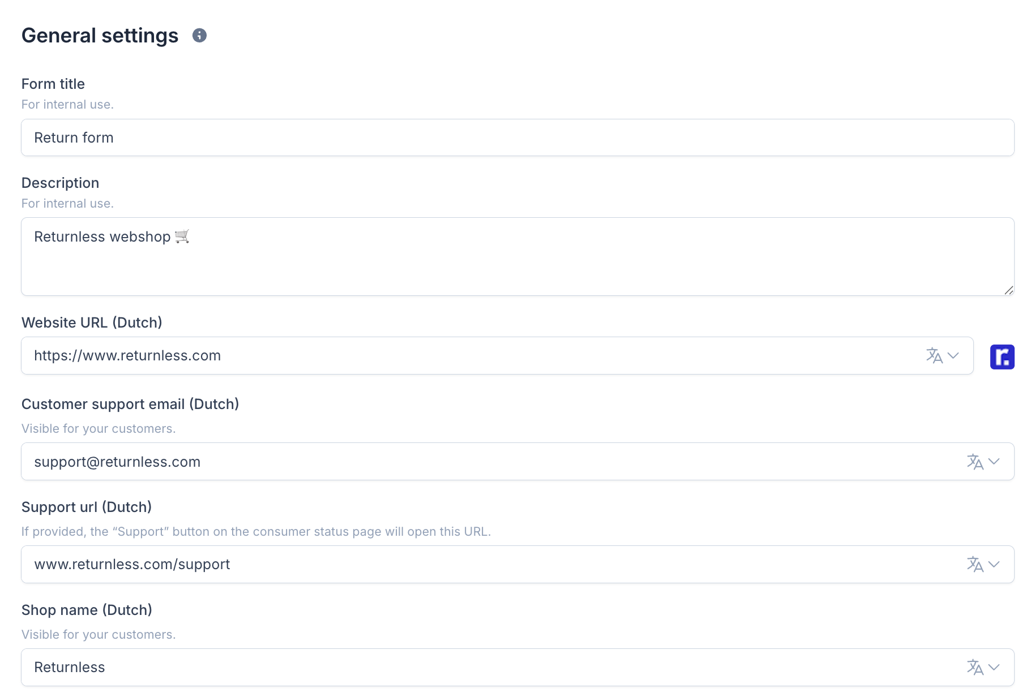
Task: Expand language chevron in Shop name field
Action: pos(994,668)
